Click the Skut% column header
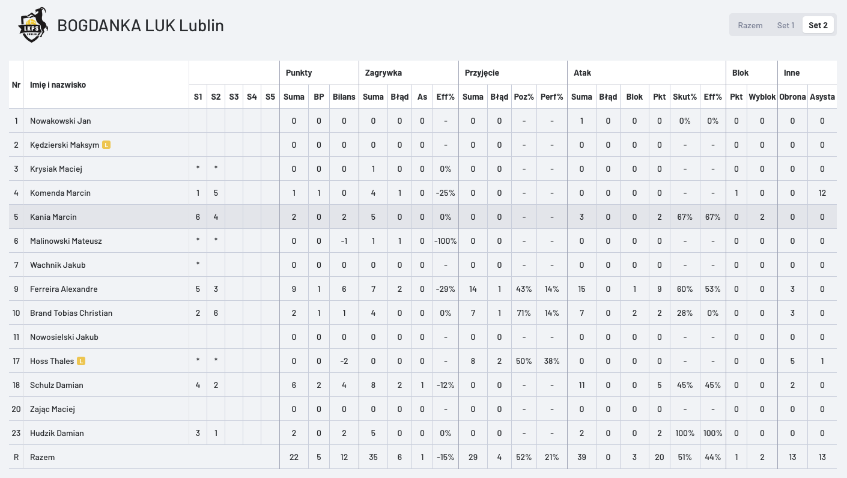The height and width of the screenshot is (478, 847). [x=685, y=97]
